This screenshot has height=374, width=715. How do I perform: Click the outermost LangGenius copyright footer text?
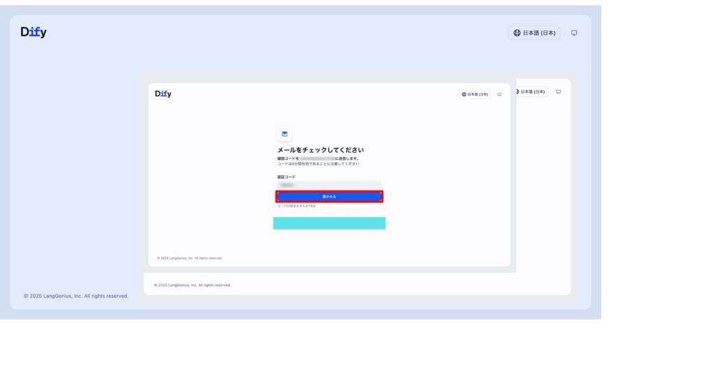coord(76,296)
